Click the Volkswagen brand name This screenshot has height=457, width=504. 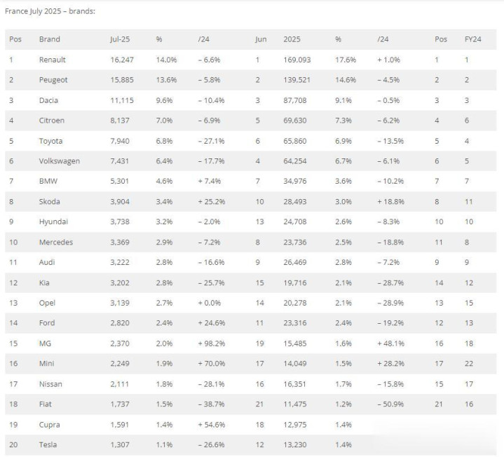point(60,161)
